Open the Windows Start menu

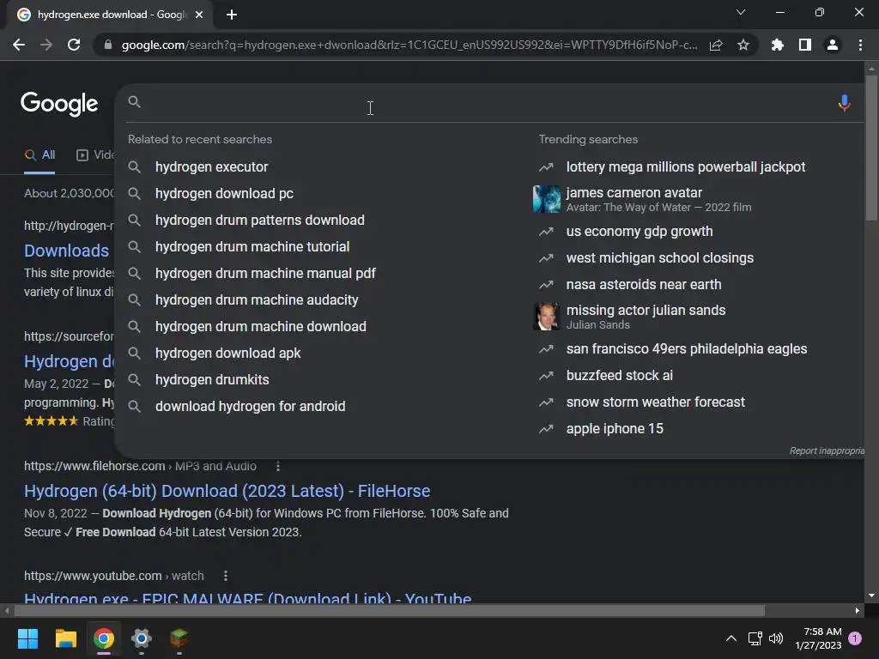(x=27, y=638)
